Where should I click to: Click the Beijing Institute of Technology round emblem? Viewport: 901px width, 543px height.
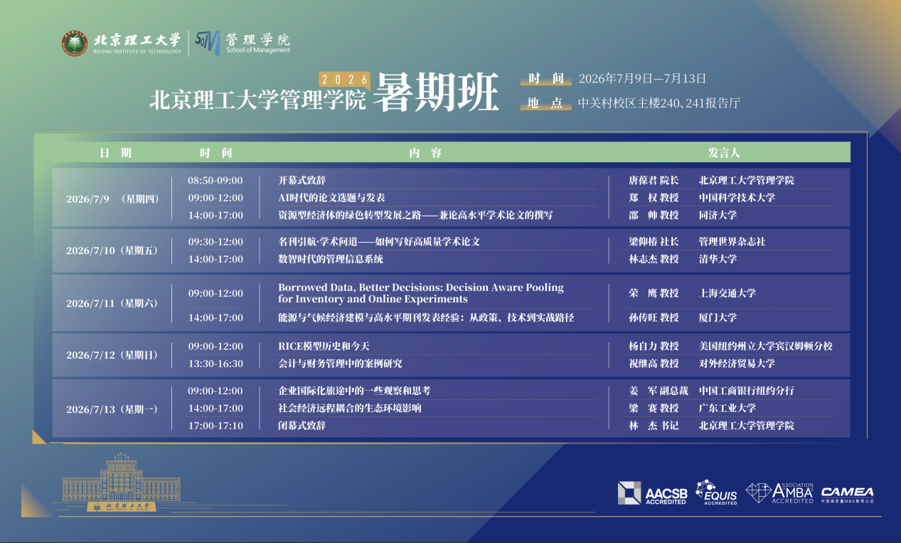75,43
